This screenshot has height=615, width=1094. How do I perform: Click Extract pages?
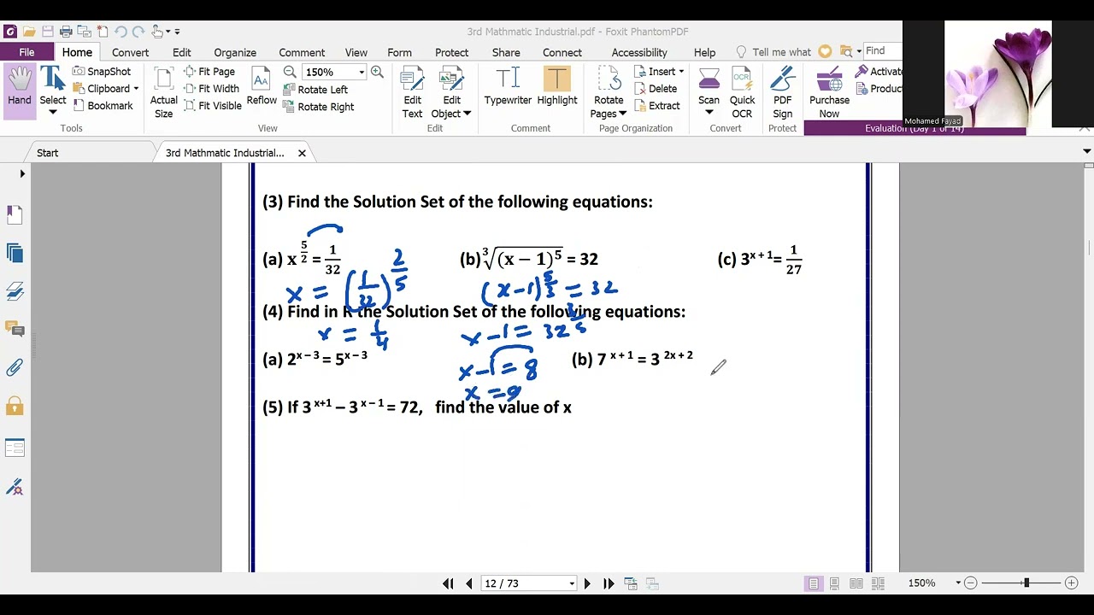(x=657, y=106)
